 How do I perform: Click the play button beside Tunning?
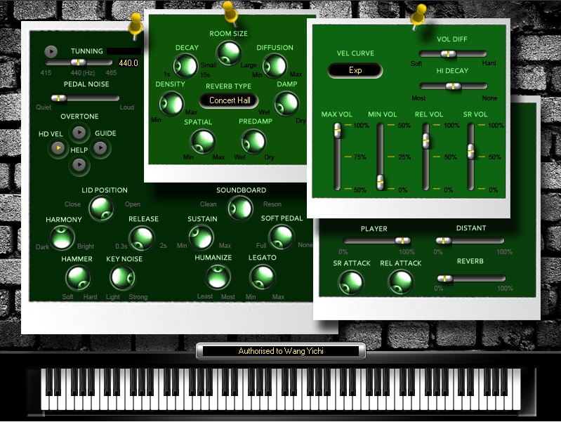pyautogui.click(x=51, y=51)
